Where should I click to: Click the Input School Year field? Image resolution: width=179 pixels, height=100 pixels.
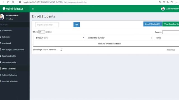pos(47,25)
